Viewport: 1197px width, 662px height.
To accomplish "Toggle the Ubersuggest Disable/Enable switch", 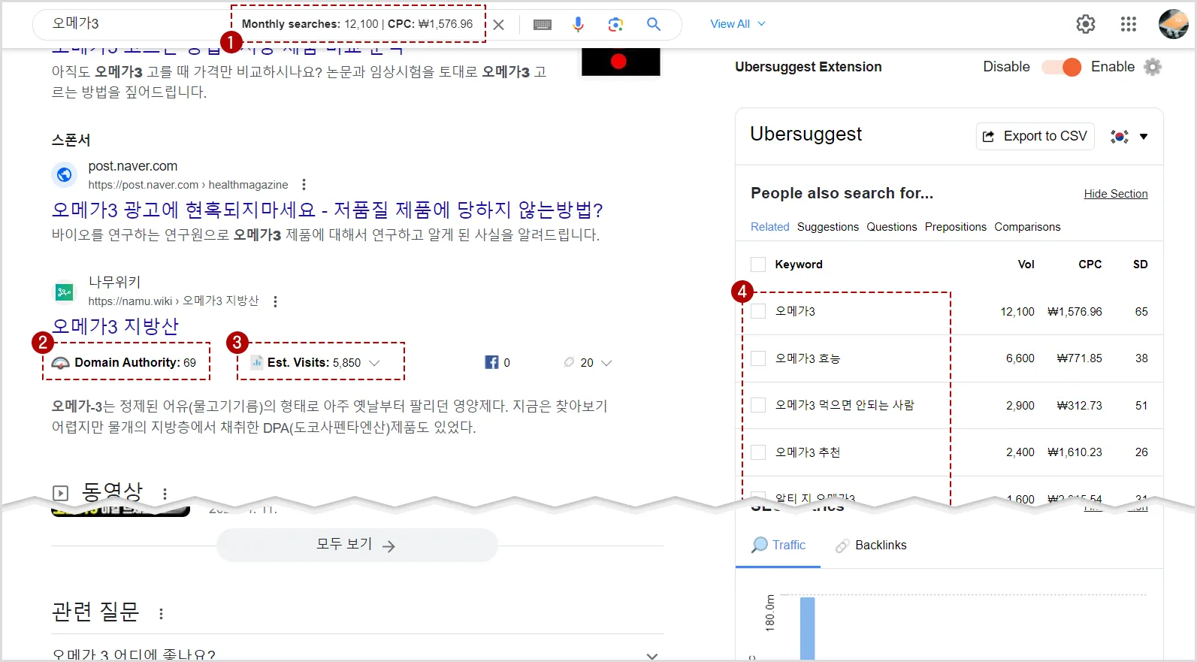I will click(1061, 67).
